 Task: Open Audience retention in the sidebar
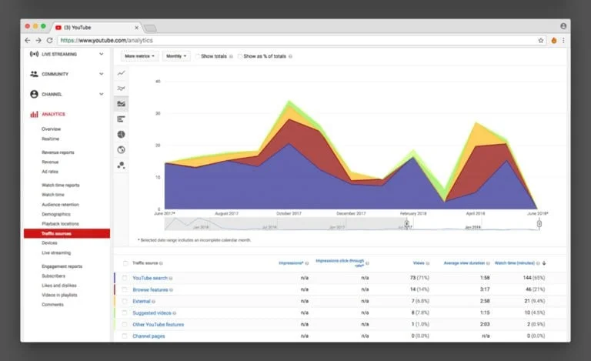pos(60,205)
